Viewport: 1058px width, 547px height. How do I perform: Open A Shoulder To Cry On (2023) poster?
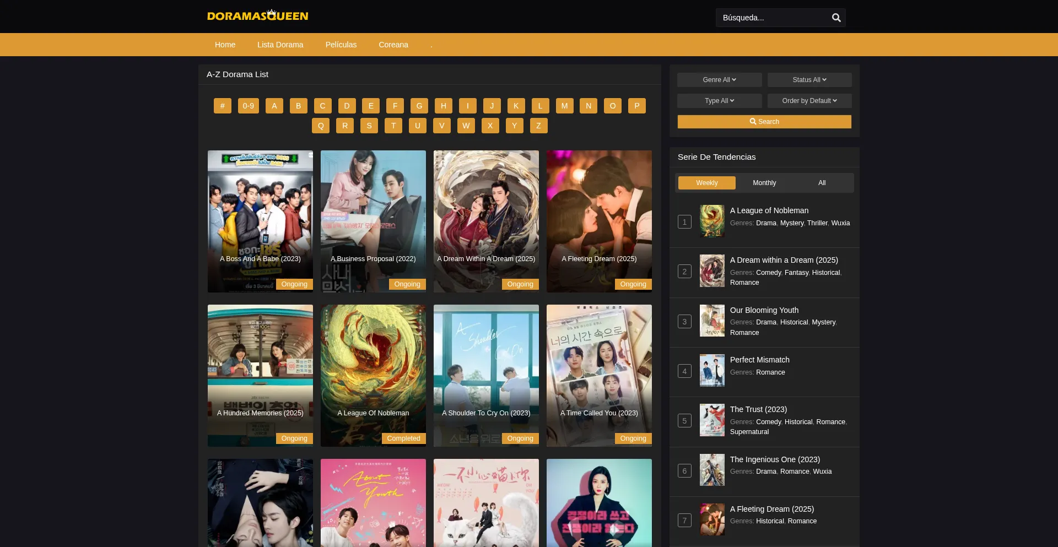click(486, 376)
